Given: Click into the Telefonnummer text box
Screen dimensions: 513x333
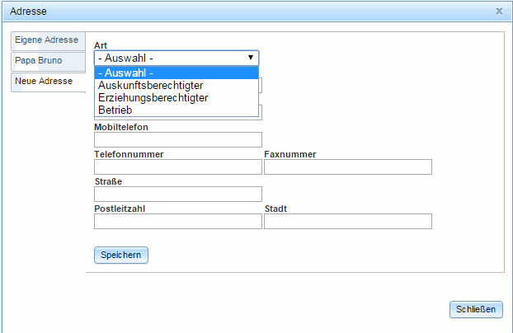Looking at the screenshot, I should click(x=177, y=167).
